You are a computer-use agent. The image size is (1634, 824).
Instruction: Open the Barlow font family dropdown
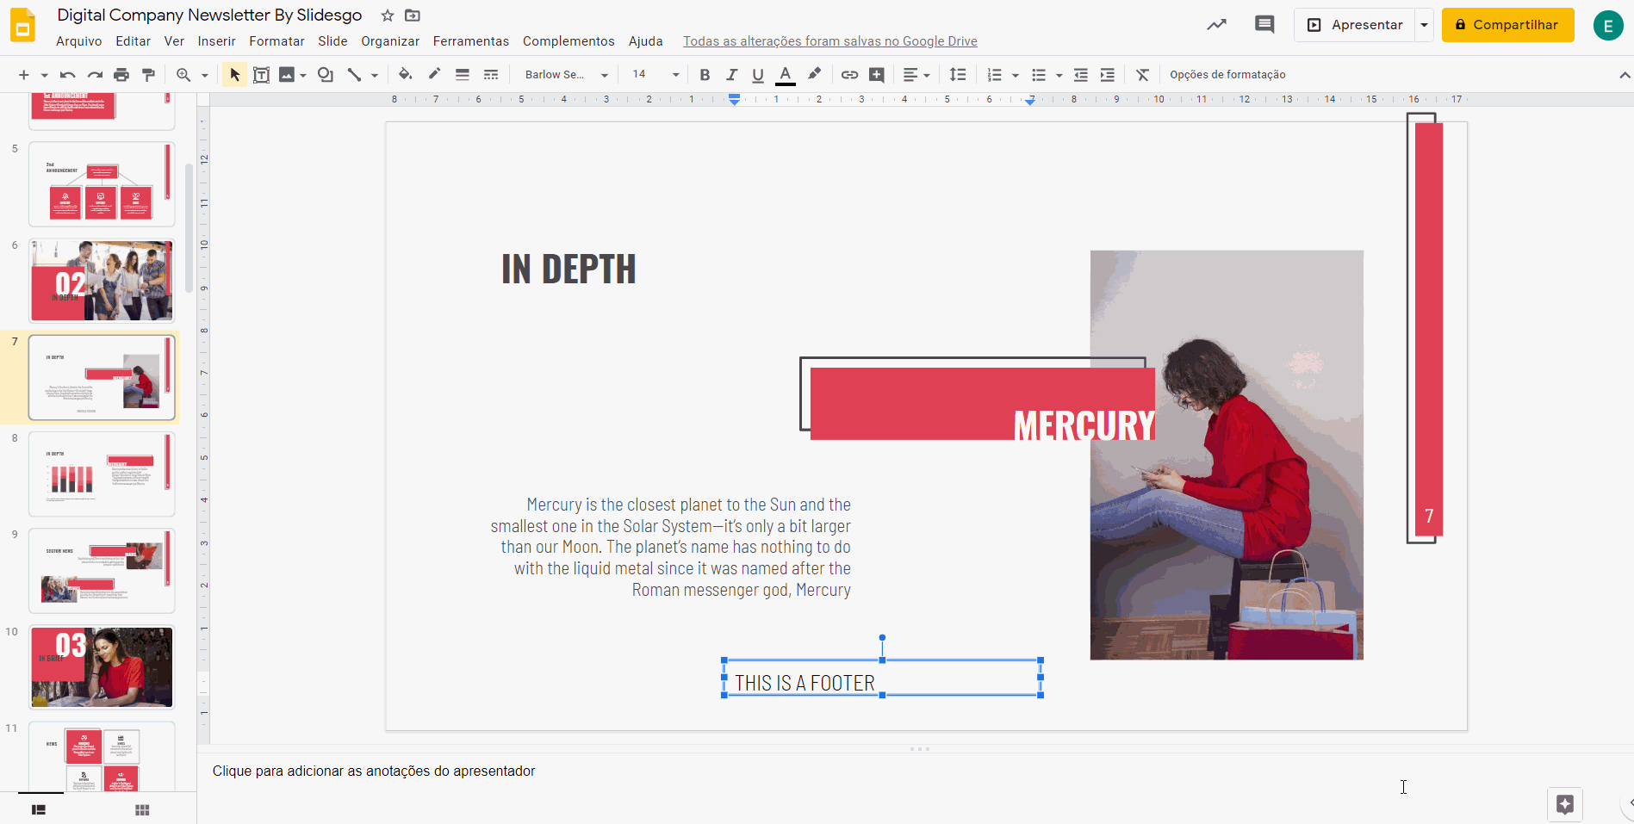[x=566, y=75]
